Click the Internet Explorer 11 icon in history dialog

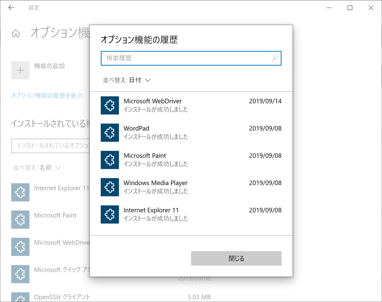[110, 214]
